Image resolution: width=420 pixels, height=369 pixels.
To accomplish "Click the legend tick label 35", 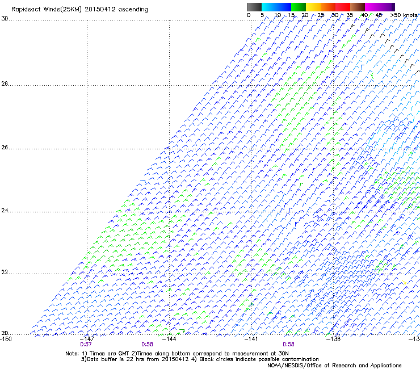I will click(350, 15).
